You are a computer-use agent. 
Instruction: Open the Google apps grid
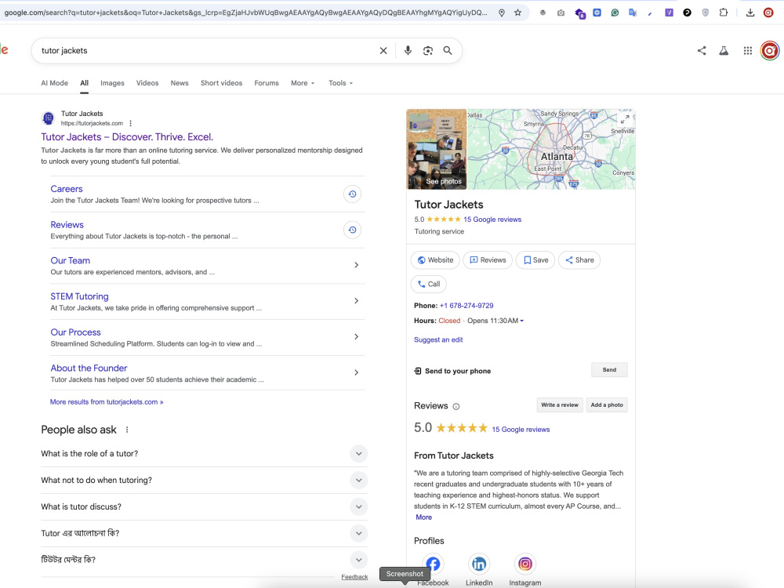click(747, 50)
